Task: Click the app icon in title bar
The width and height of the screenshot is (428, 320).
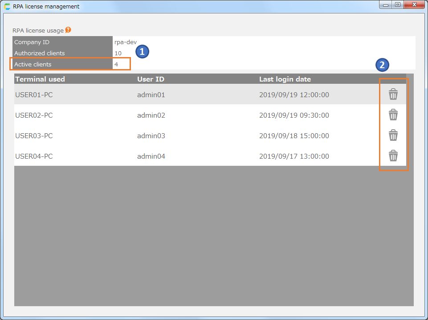Action: tap(7, 6)
